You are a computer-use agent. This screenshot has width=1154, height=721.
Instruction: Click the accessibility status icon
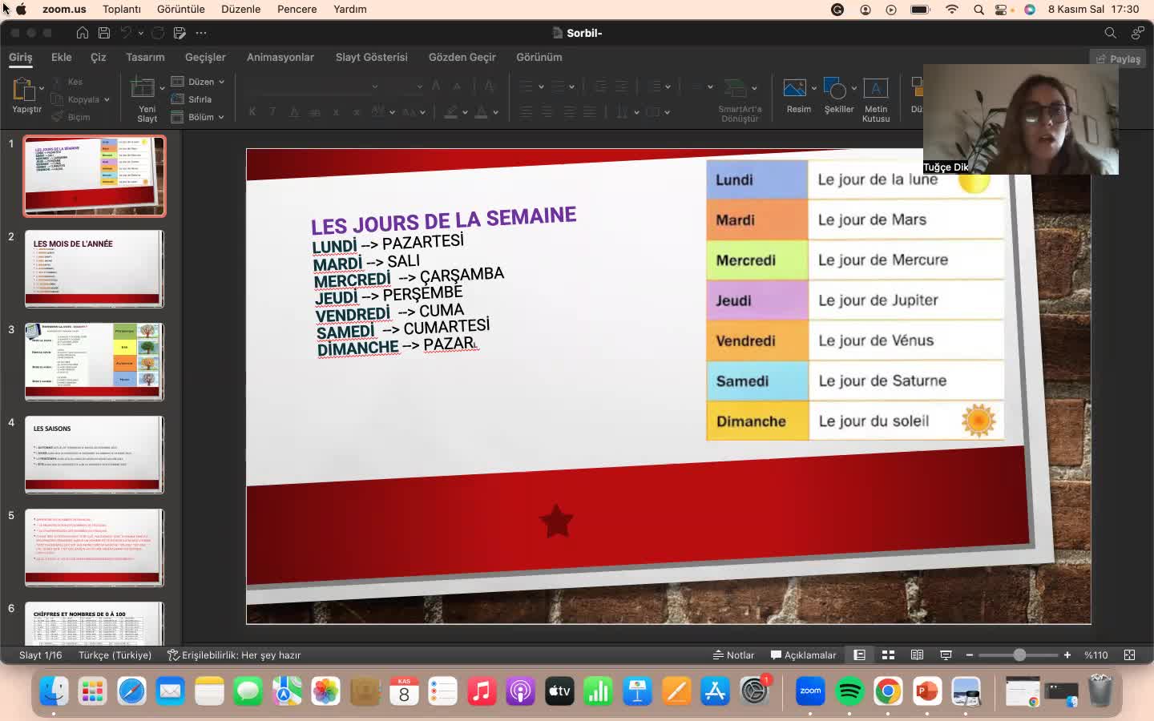(172, 655)
